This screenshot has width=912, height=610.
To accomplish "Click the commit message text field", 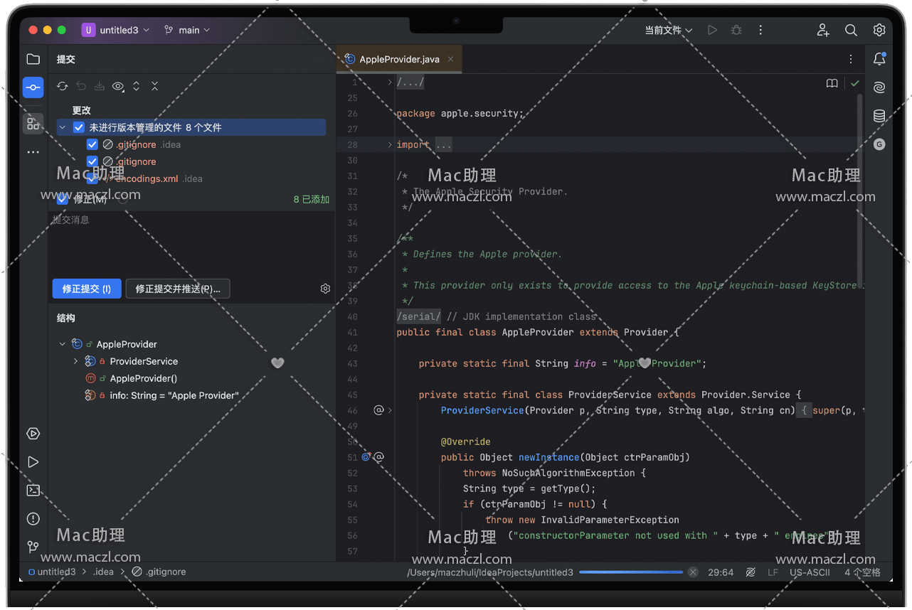I will [192, 242].
